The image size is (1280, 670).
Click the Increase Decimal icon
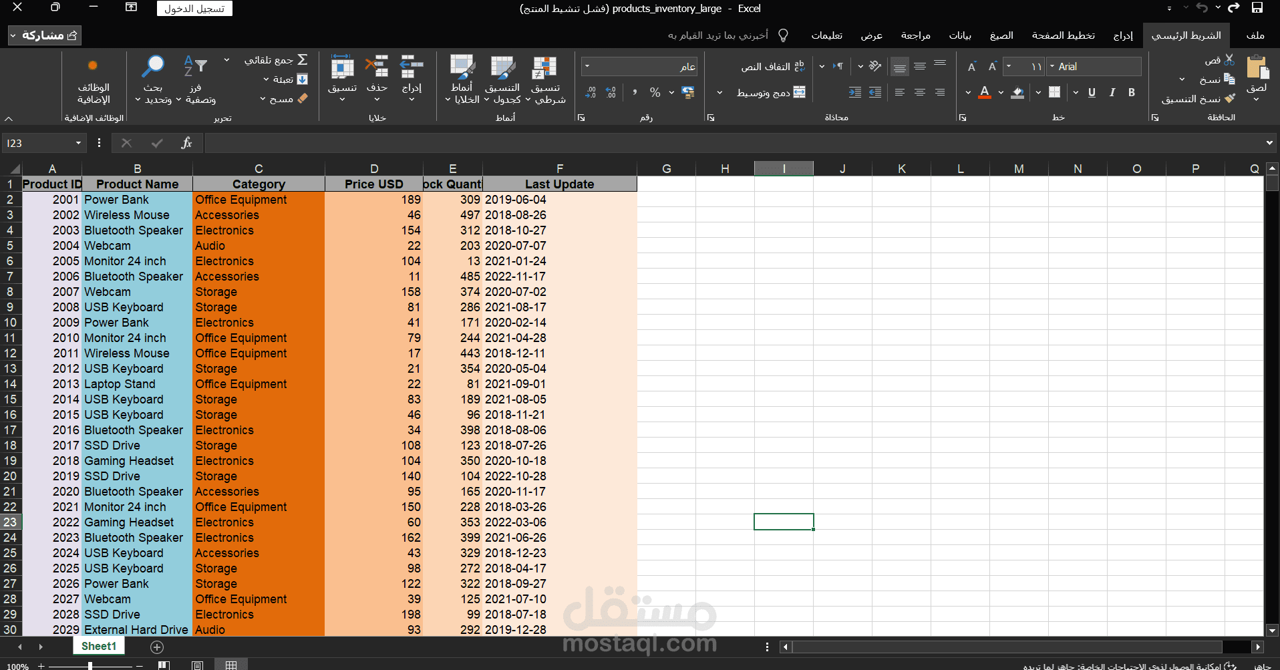click(x=611, y=92)
